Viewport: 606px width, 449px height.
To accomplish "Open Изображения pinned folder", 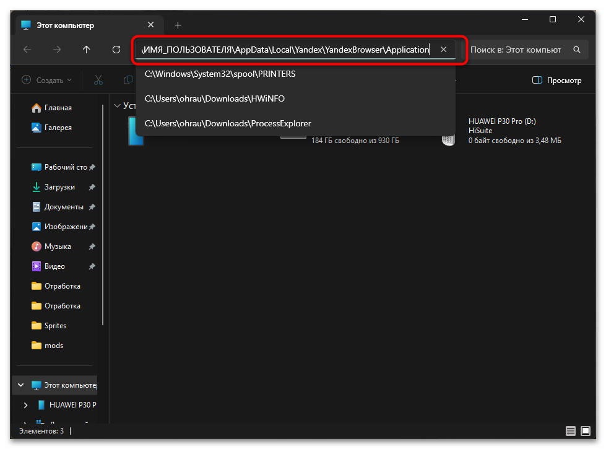I will click(60, 227).
